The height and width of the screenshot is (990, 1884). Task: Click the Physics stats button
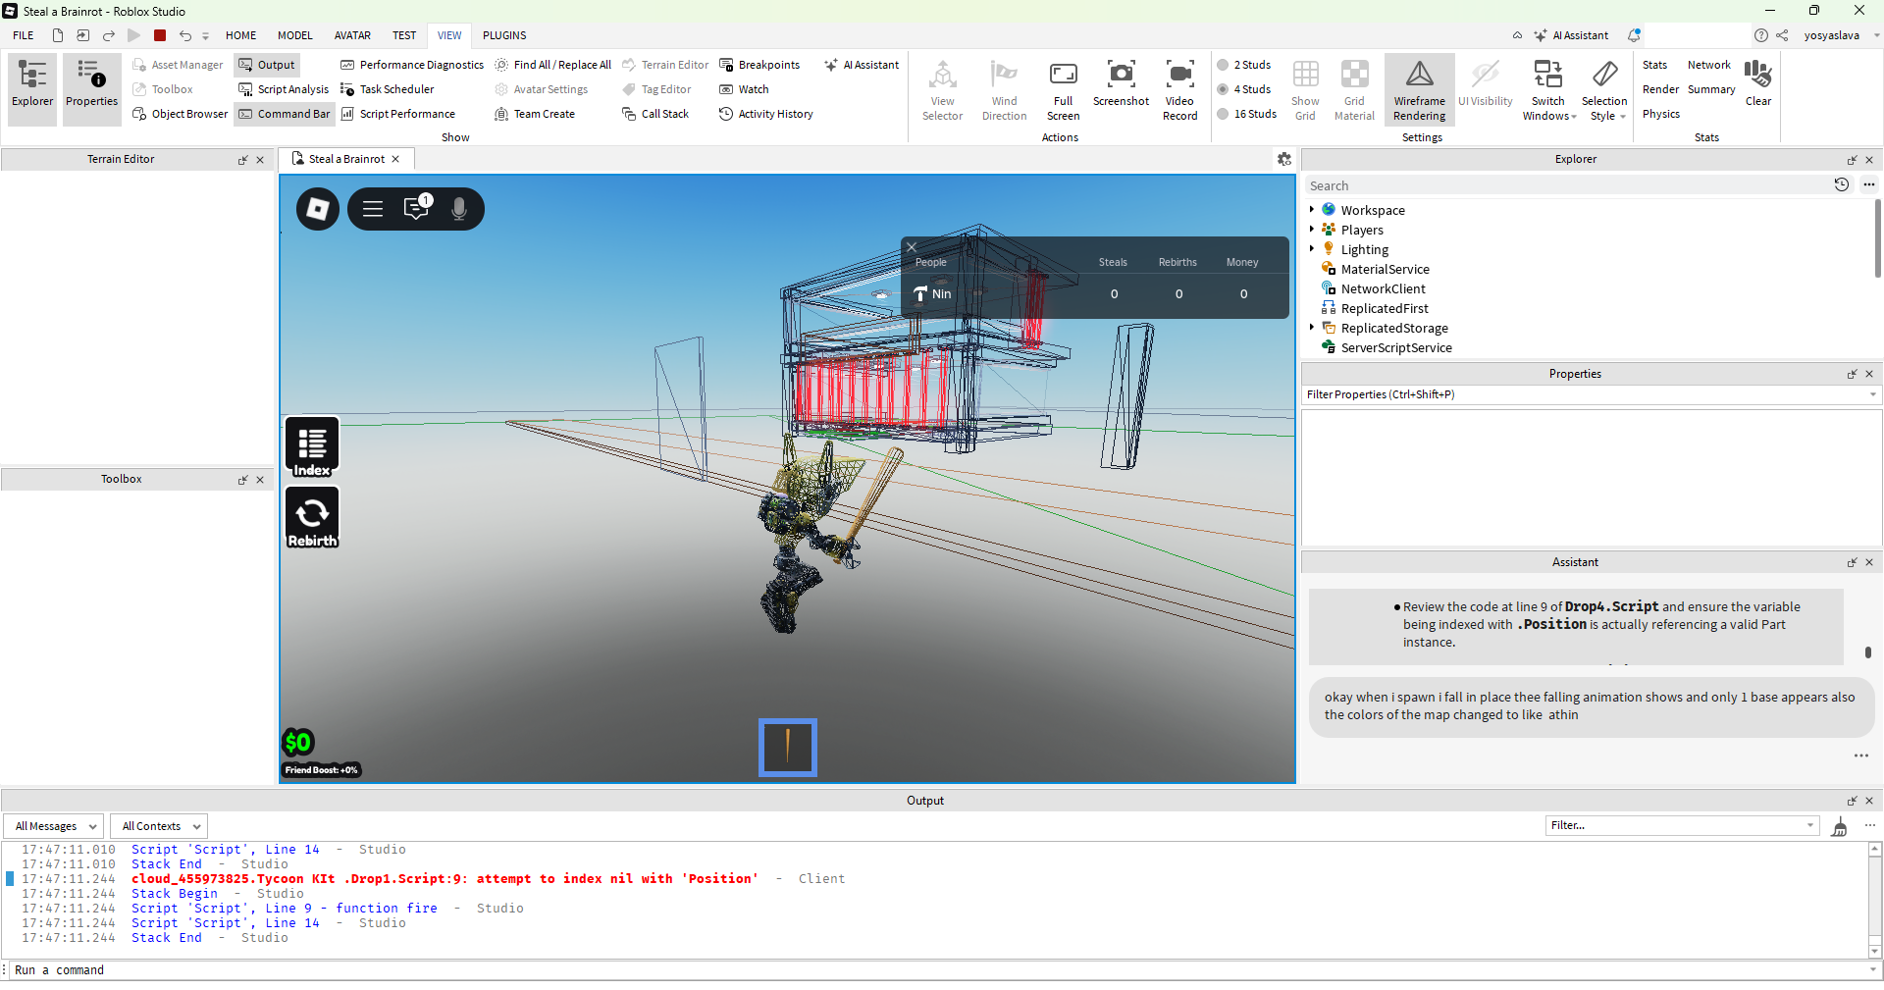(x=1660, y=114)
